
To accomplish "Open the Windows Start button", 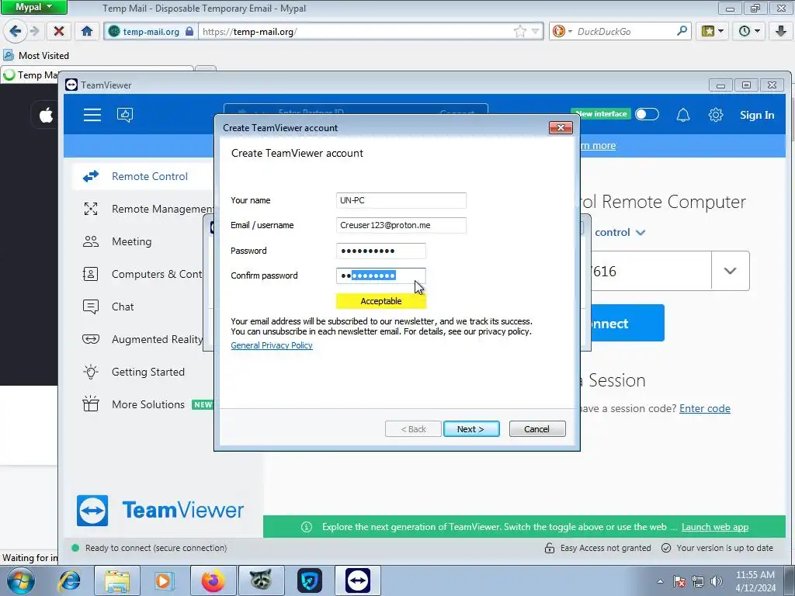I will 20,580.
